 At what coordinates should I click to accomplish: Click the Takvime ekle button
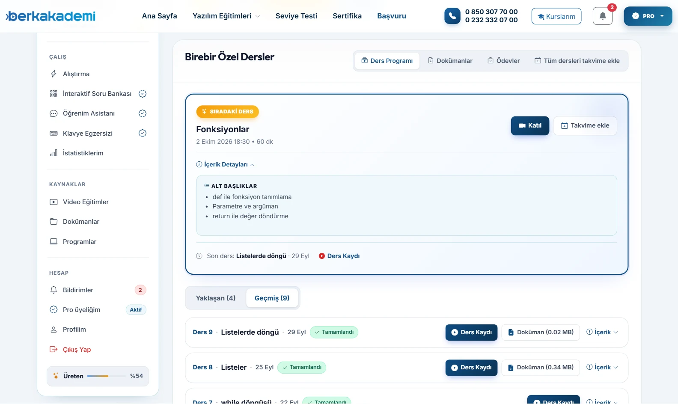[585, 126]
